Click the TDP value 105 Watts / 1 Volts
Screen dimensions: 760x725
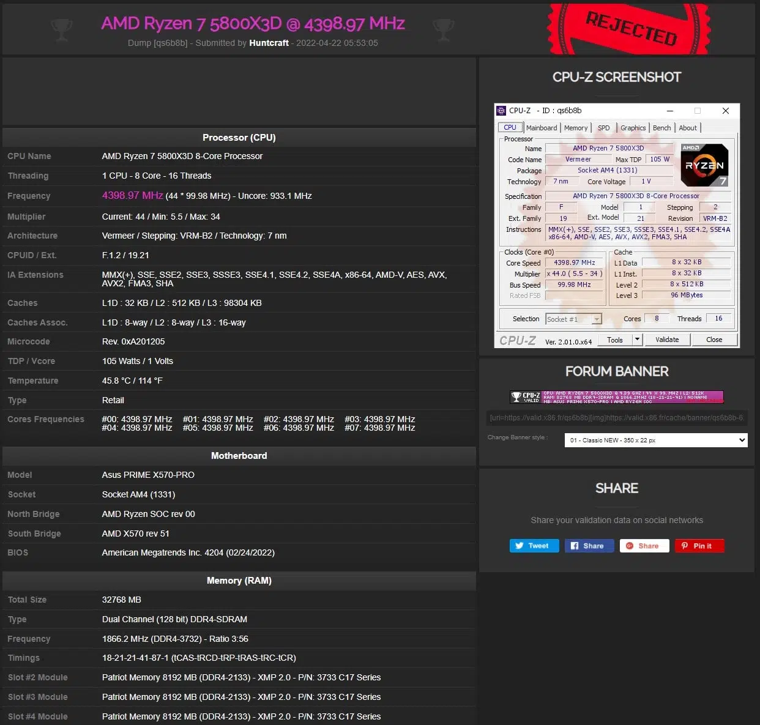coord(138,361)
